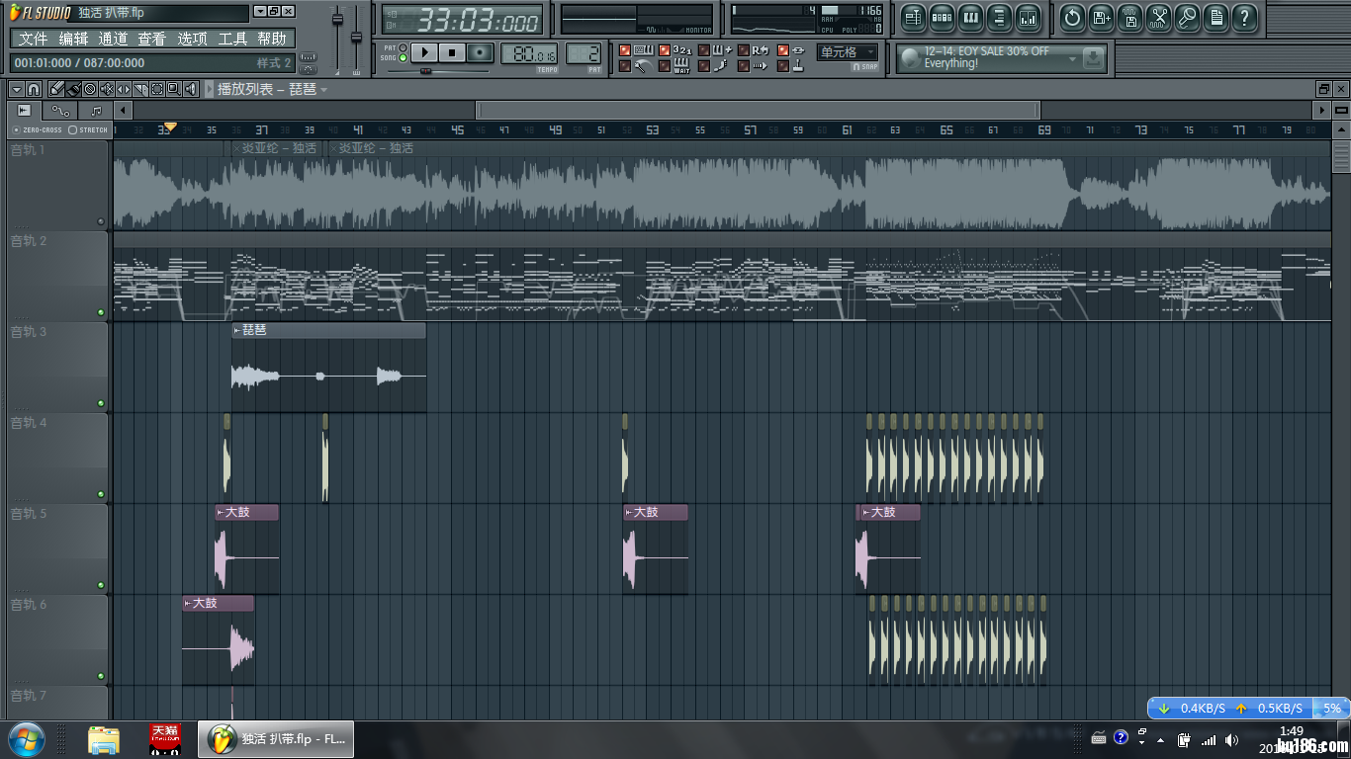Select the mute tool
The width and height of the screenshot is (1351, 759).
107,89
